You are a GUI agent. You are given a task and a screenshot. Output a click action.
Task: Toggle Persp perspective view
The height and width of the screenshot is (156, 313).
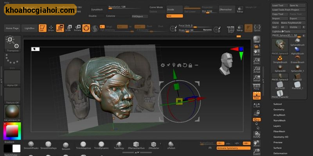257,87
